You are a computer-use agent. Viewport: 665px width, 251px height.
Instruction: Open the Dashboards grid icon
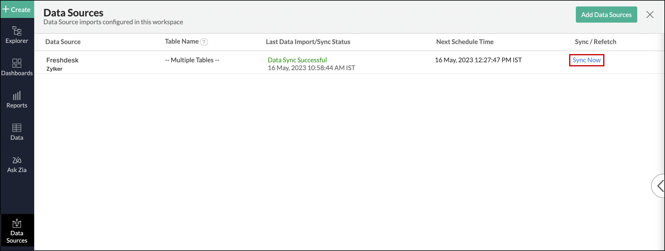[x=17, y=63]
